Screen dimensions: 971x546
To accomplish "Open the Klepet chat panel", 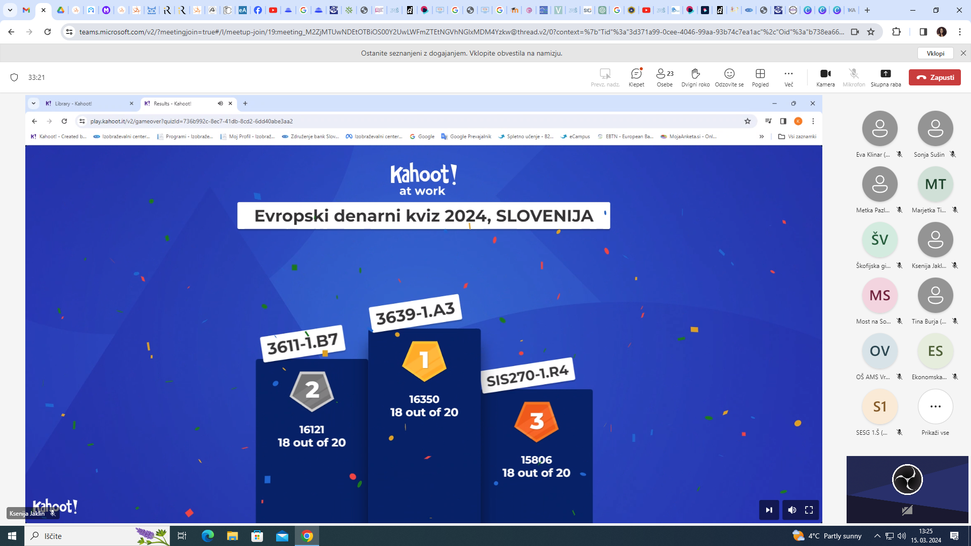I will pyautogui.click(x=636, y=77).
